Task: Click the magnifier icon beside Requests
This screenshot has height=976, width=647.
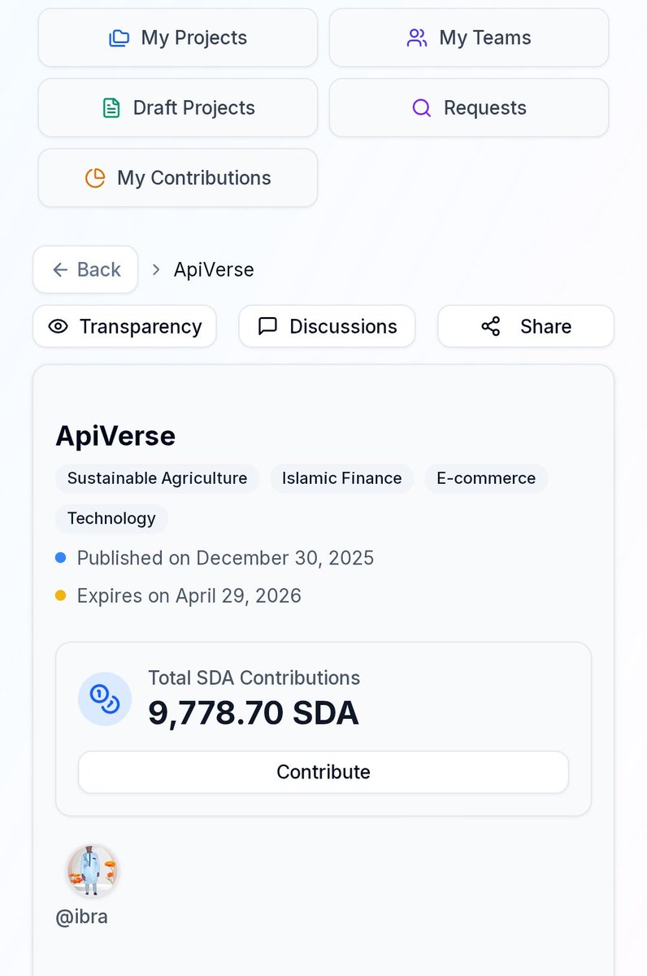Action: [422, 107]
